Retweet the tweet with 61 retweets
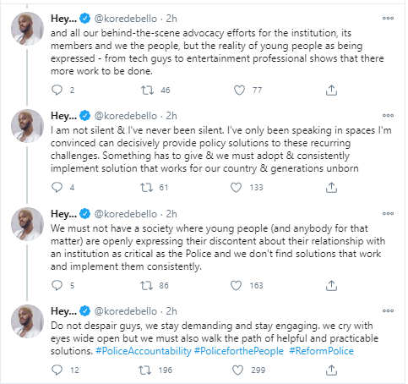This screenshot has height=384, width=408. click(x=146, y=188)
